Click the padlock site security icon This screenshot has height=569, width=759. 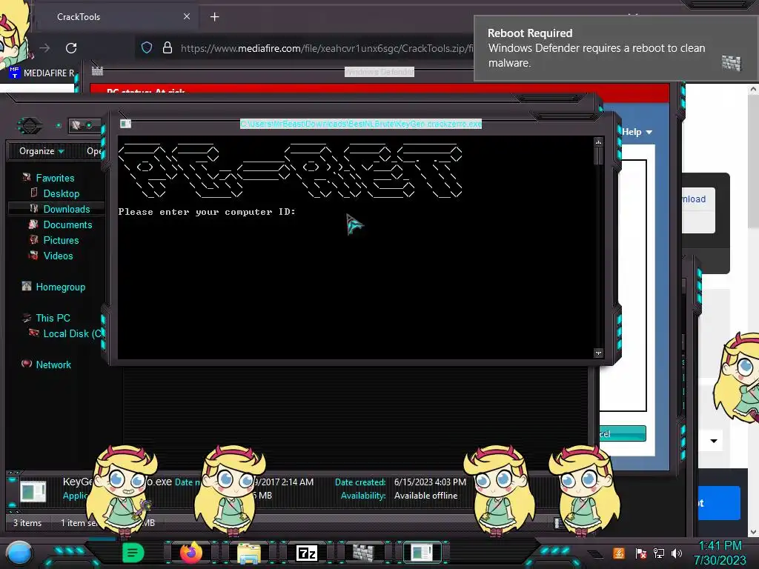(x=168, y=47)
